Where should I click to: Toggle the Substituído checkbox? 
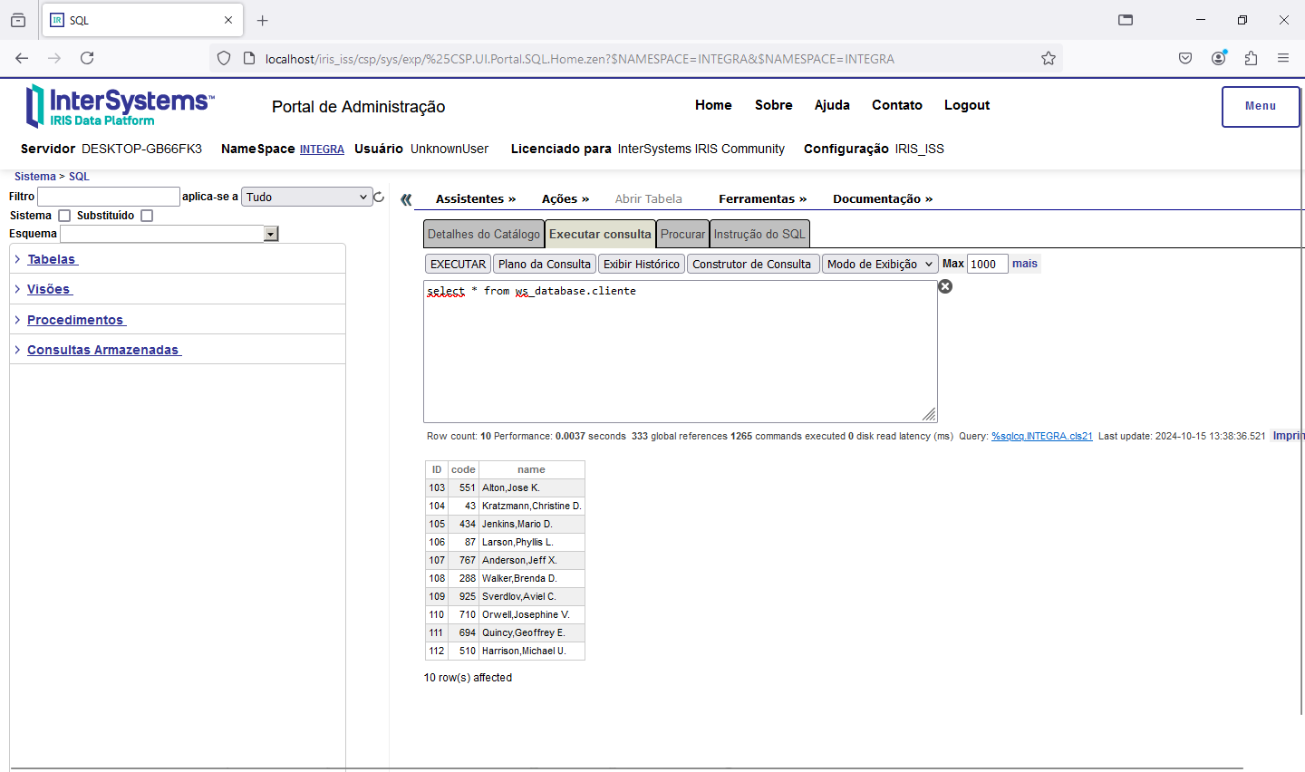147,216
